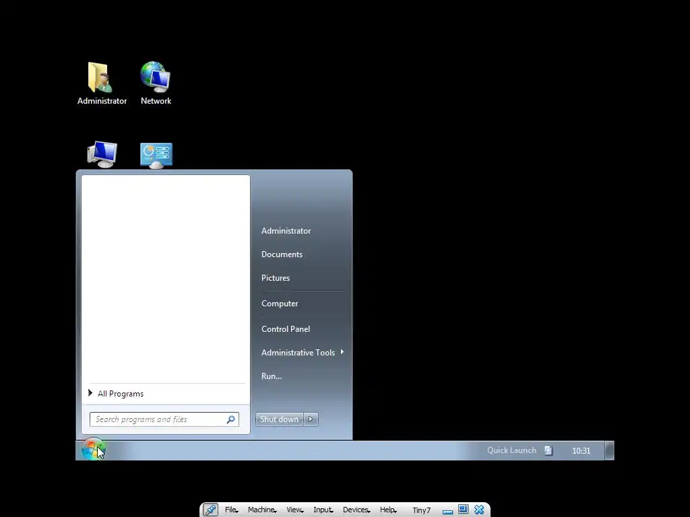Open Administrator in Start menu
690x517 pixels.
tap(286, 231)
